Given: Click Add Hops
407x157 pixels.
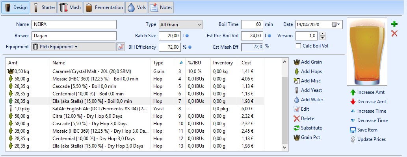Looking at the screenshot, I should (x=308, y=71).
